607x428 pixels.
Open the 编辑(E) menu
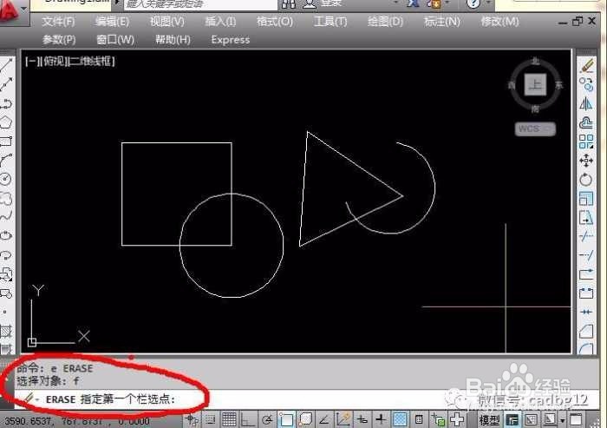(112, 22)
